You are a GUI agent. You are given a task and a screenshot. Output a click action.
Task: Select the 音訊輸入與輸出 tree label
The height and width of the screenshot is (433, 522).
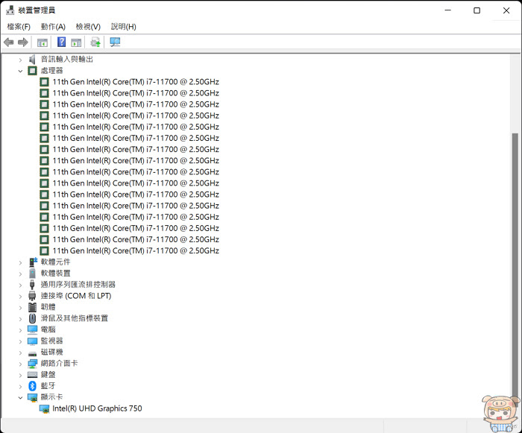tap(67, 59)
